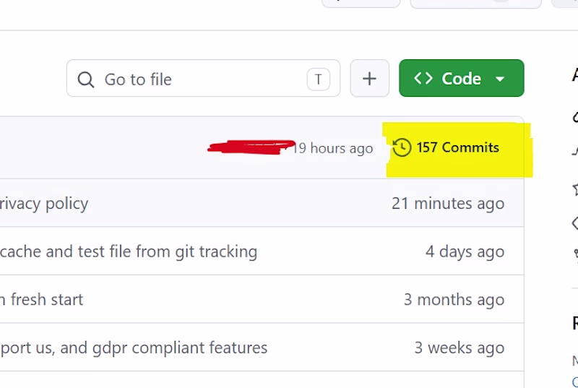Open the gdpr compliant features commit message

tap(134, 348)
